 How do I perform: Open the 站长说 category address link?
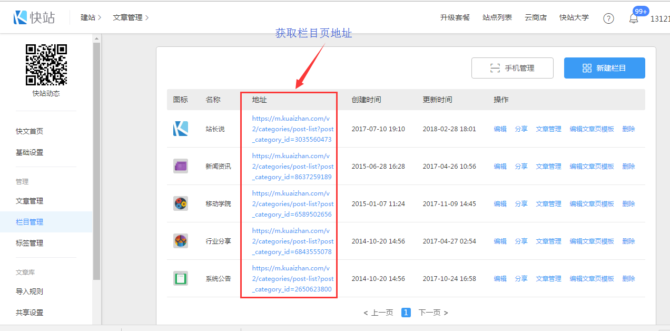pos(292,129)
